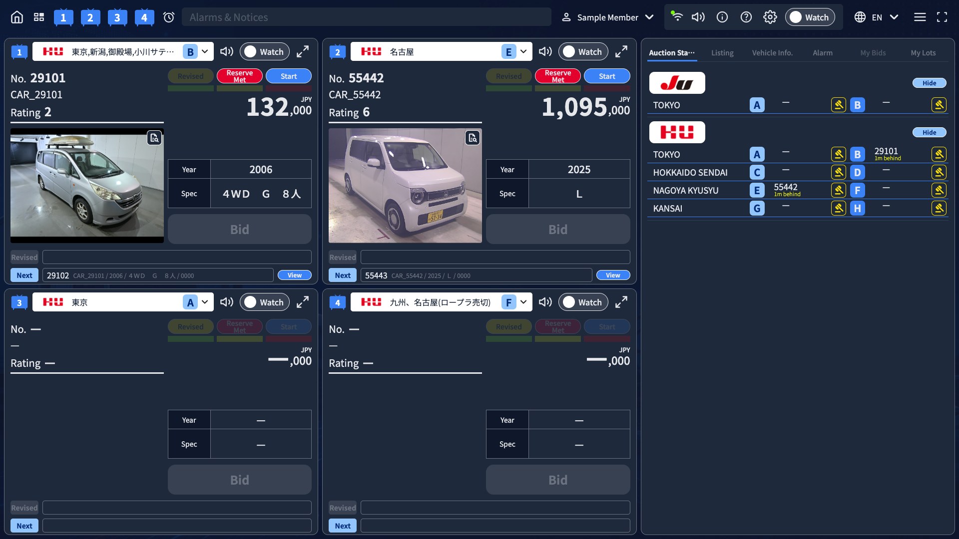The height and width of the screenshot is (539, 959).
Task: Open the grid layout view icon
Action: click(39, 17)
